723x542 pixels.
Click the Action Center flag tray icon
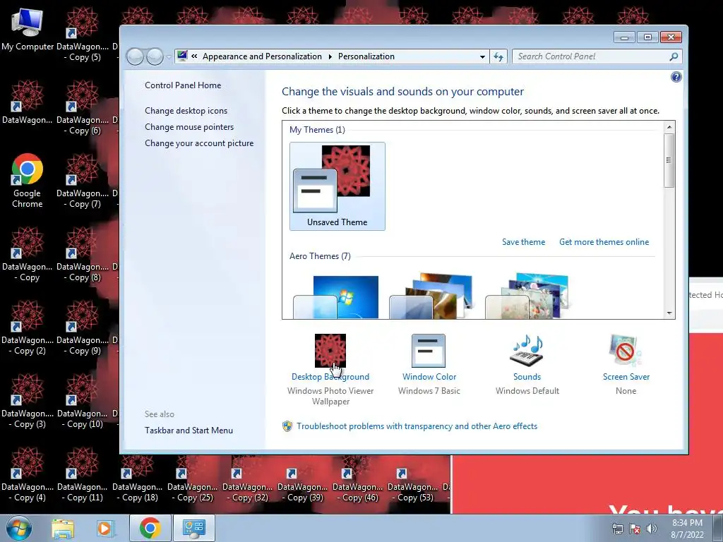point(635,529)
